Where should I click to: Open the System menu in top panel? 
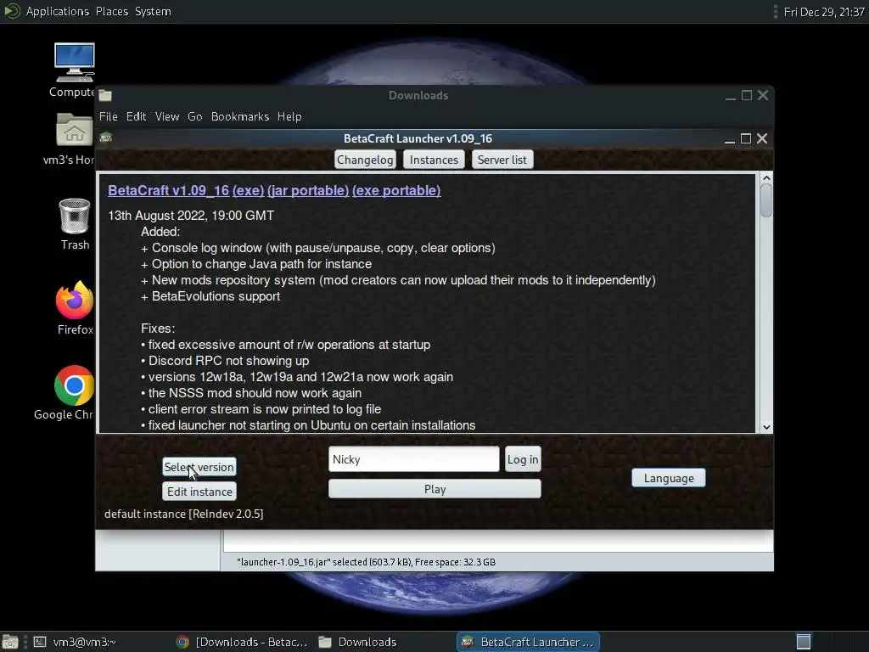153,11
